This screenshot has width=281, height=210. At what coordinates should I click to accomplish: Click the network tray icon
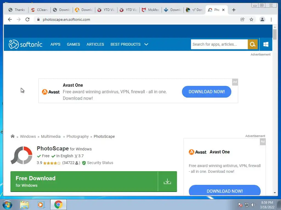point(247,205)
